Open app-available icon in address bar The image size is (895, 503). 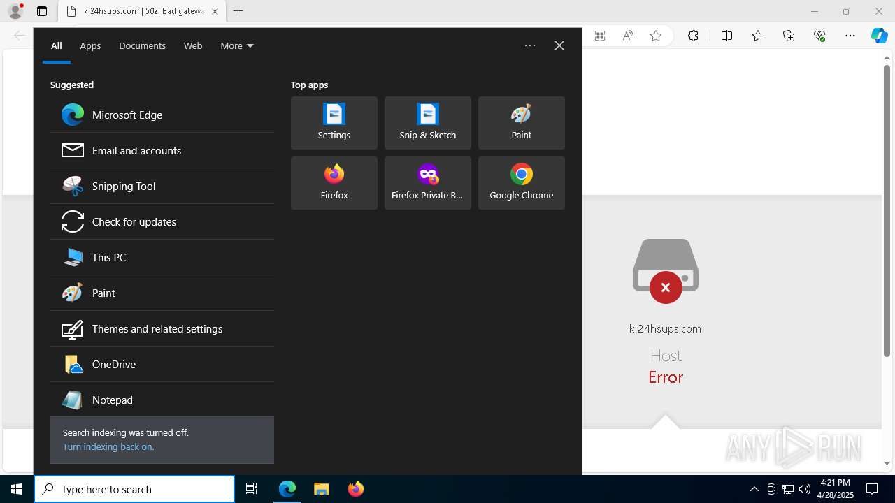point(600,36)
